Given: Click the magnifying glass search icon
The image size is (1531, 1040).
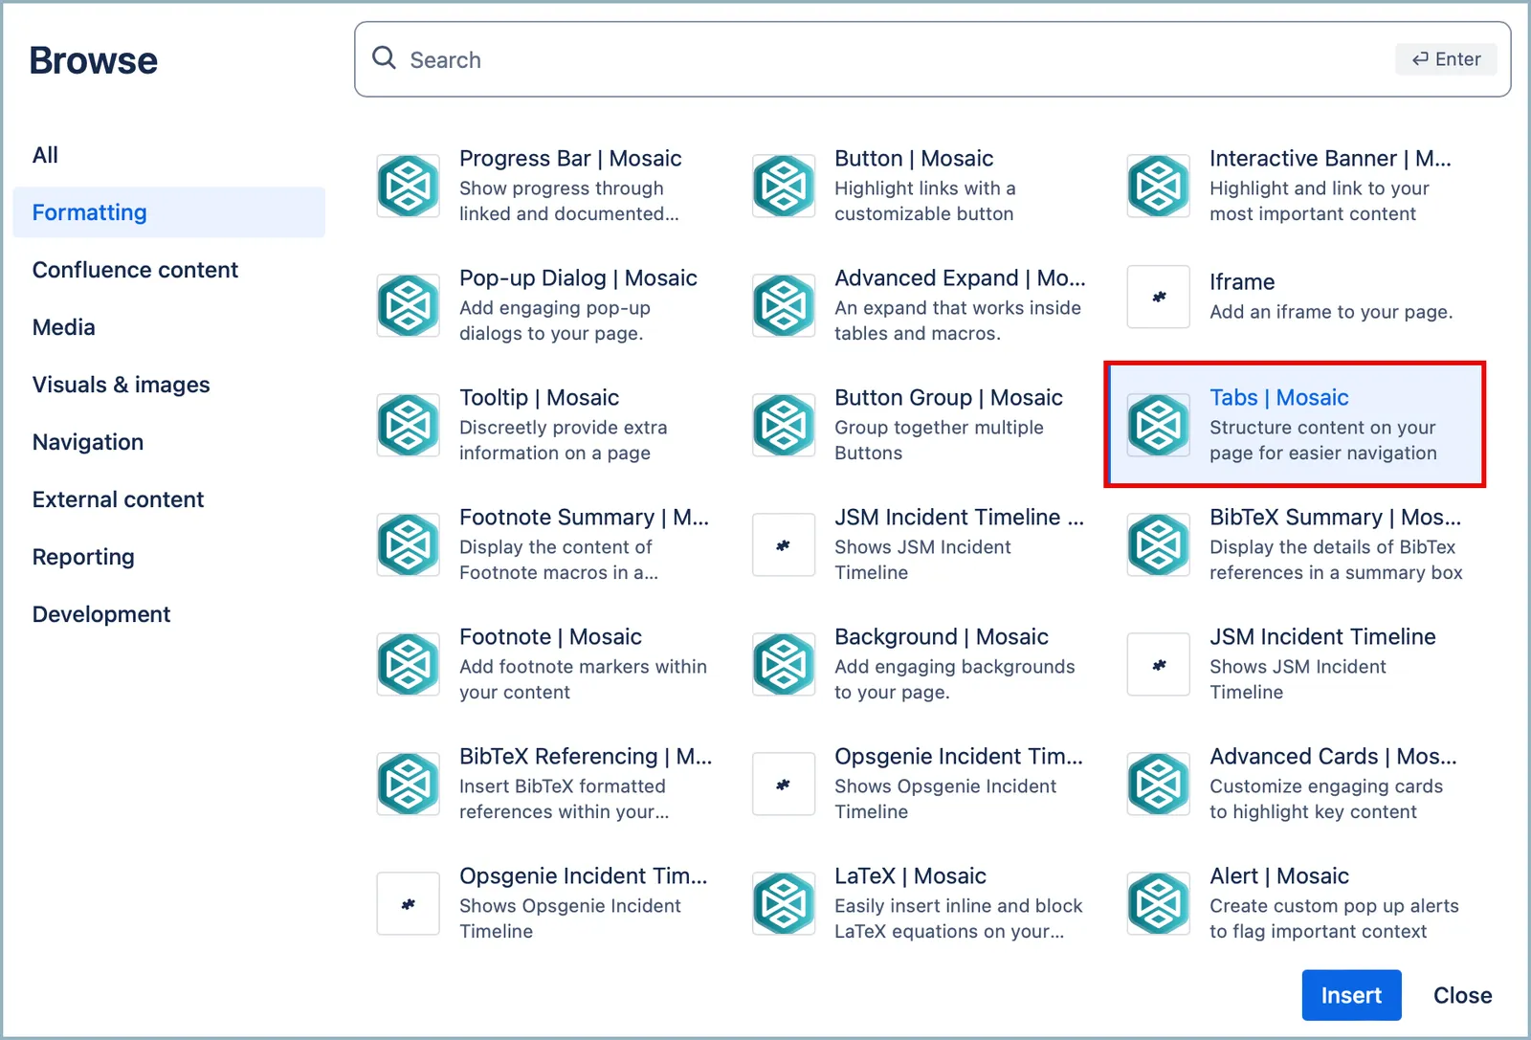Looking at the screenshot, I should (x=385, y=58).
